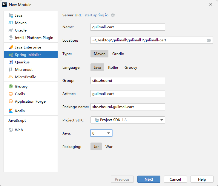The width and height of the screenshot is (218, 186).
Task: Click the Name input field
Action: point(128,27)
